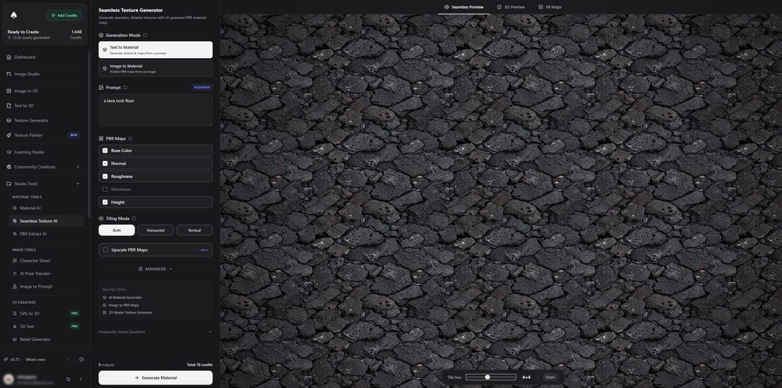Click the "1,448" credits value
This screenshot has height=388, width=782.
pos(76,31)
